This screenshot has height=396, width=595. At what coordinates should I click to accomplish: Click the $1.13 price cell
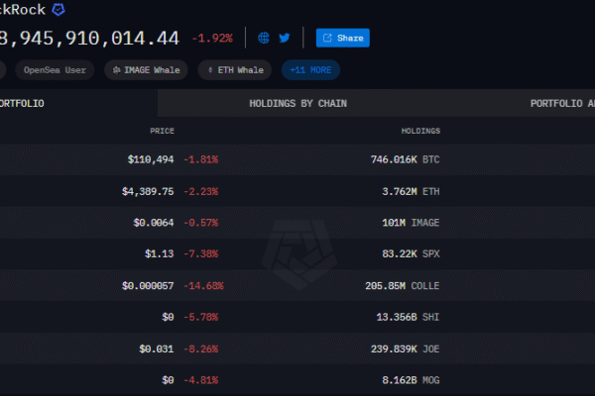pyautogui.click(x=160, y=253)
